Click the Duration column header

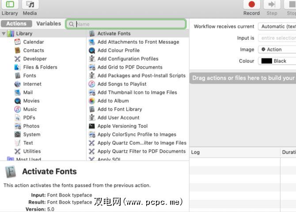tap(288, 152)
